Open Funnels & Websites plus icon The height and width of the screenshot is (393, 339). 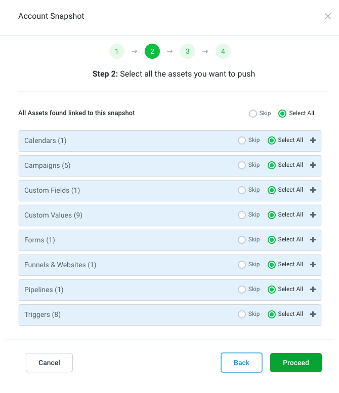[x=313, y=265]
